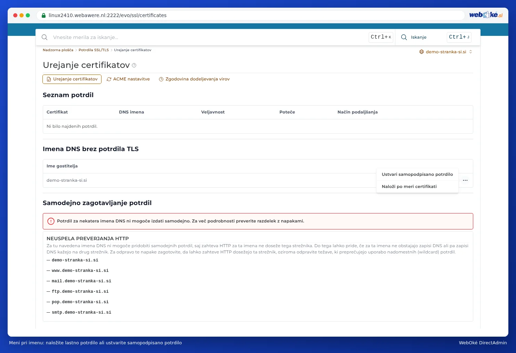Switch to ACME nastavitve tab
This screenshot has height=353, width=516.
(x=128, y=79)
